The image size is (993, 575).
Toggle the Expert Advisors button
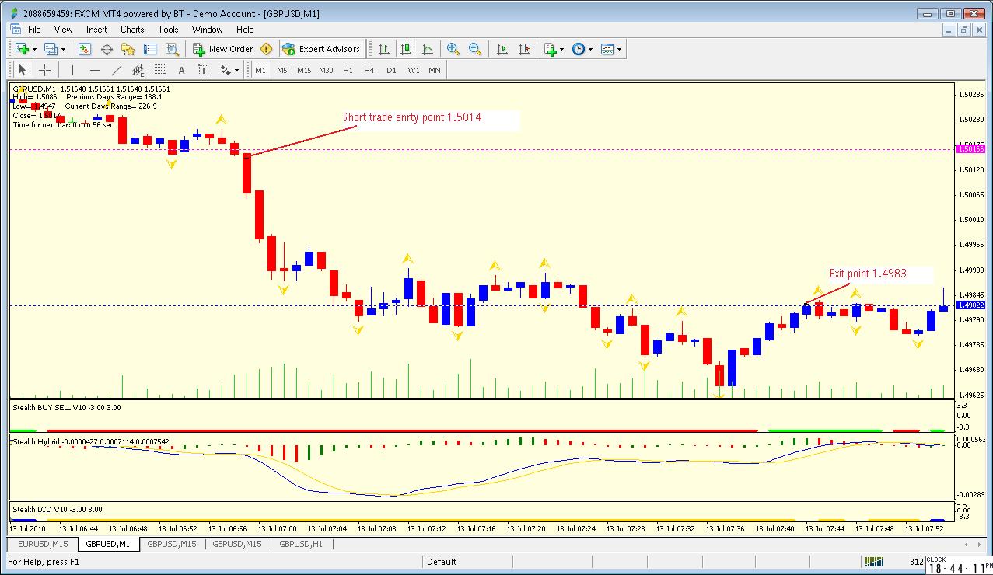321,49
